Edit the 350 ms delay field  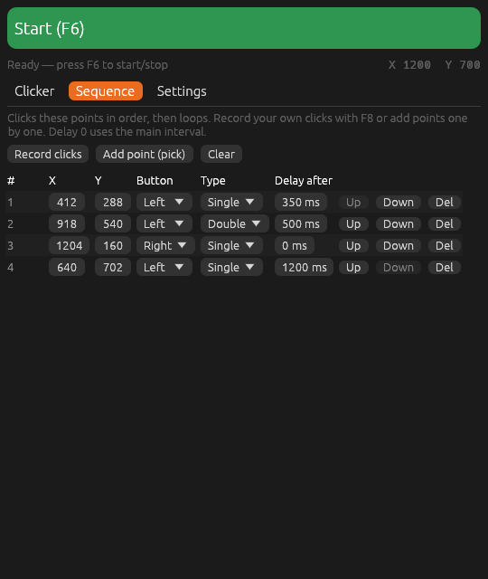point(301,202)
